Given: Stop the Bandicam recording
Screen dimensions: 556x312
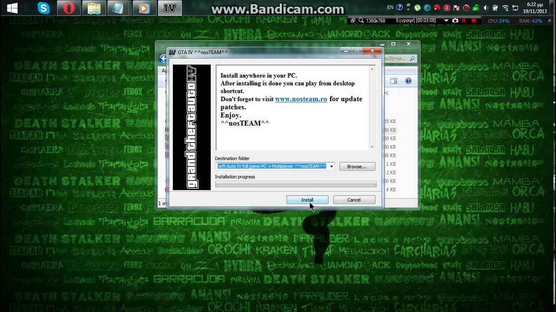Looking at the screenshot, I should (473, 21).
